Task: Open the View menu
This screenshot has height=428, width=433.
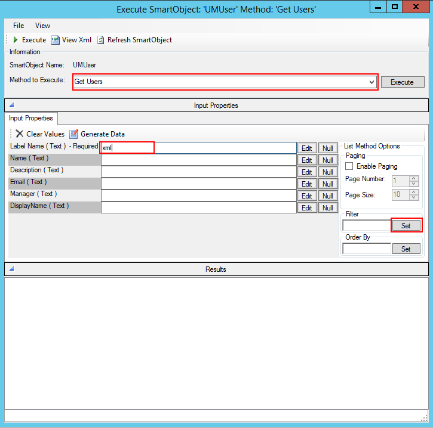Action: pyautogui.click(x=42, y=26)
